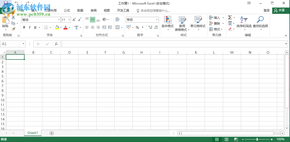Viewport: 290px width, 142px height.
Task: Increase font size with large A icon
Action: coord(74,20)
